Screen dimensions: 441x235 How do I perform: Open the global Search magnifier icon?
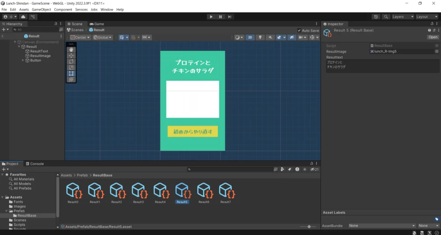point(386,17)
